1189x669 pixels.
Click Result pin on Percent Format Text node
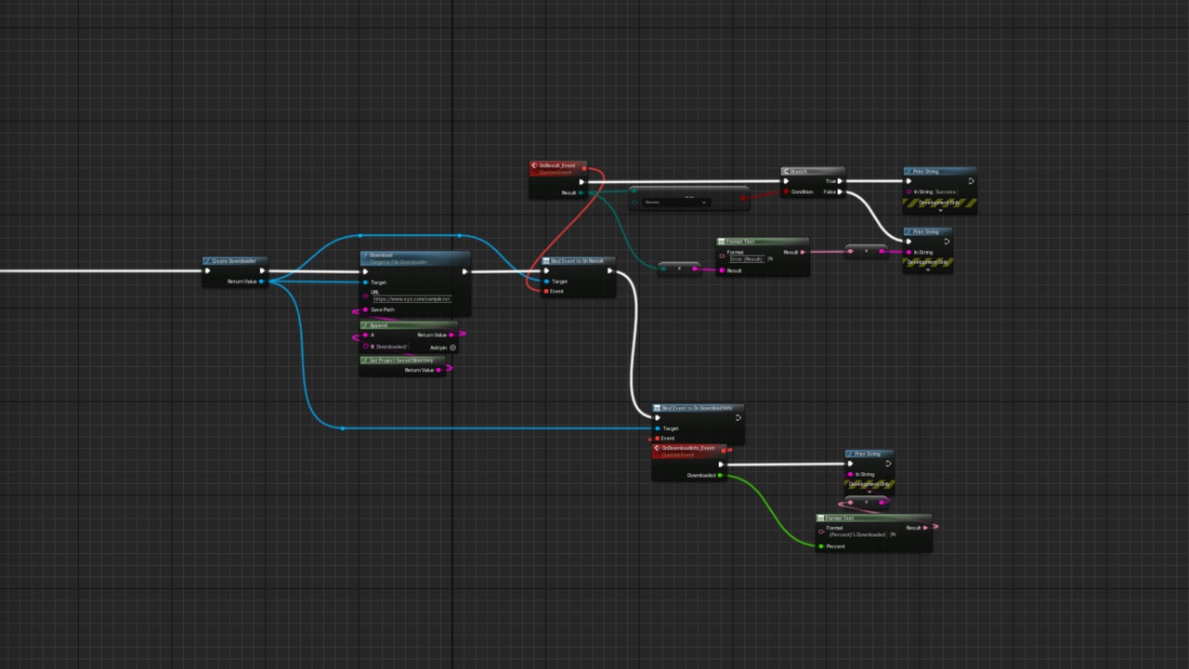point(925,528)
